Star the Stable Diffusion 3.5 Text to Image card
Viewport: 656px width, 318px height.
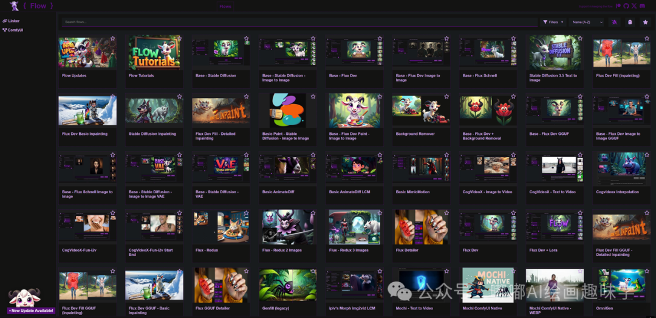(x=580, y=38)
